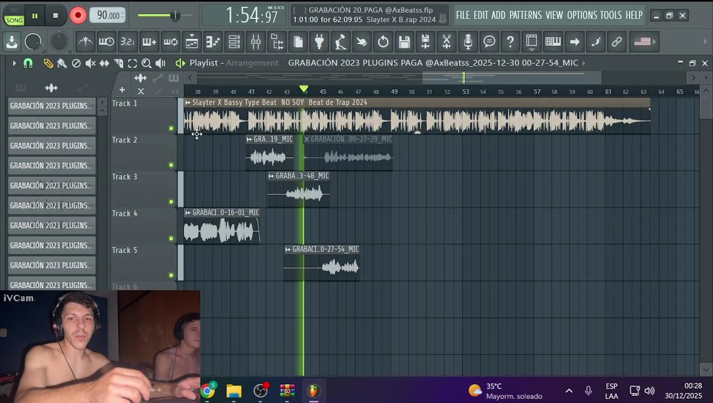Select the pencil draw tool in playlist
713x403 pixels.
48,63
